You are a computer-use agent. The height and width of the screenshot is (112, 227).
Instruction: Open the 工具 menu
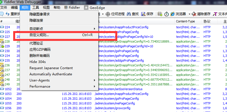[36, 8]
